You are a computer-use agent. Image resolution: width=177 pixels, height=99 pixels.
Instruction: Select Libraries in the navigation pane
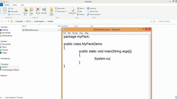tap(4, 41)
